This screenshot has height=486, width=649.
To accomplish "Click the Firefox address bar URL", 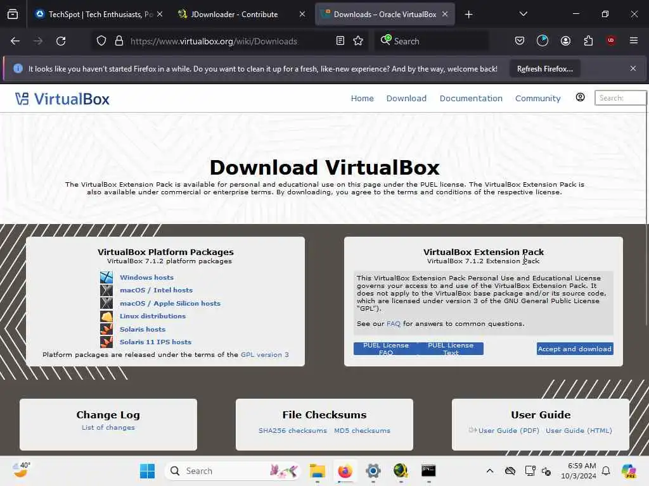I will tap(214, 41).
